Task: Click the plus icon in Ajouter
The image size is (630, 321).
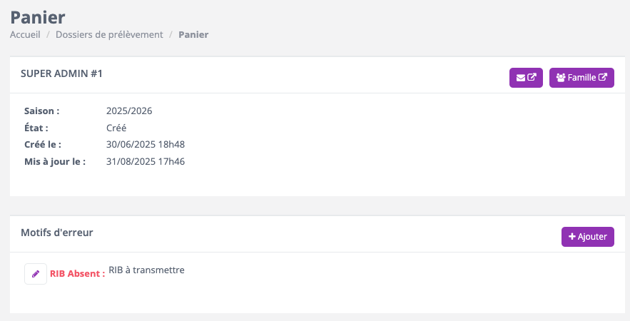Action: pyautogui.click(x=572, y=237)
